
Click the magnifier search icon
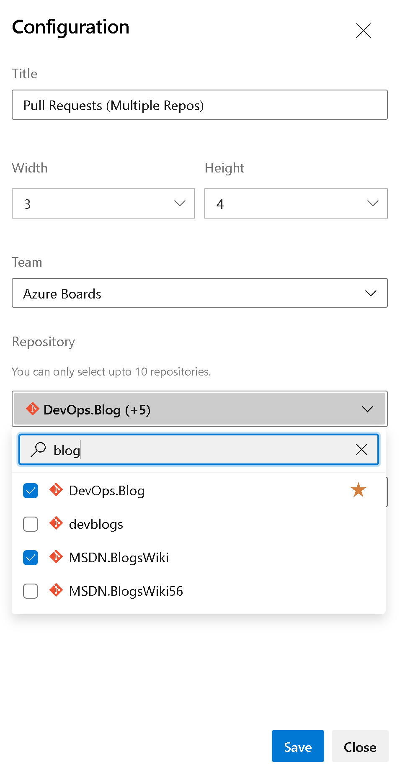pyautogui.click(x=38, y=450)
